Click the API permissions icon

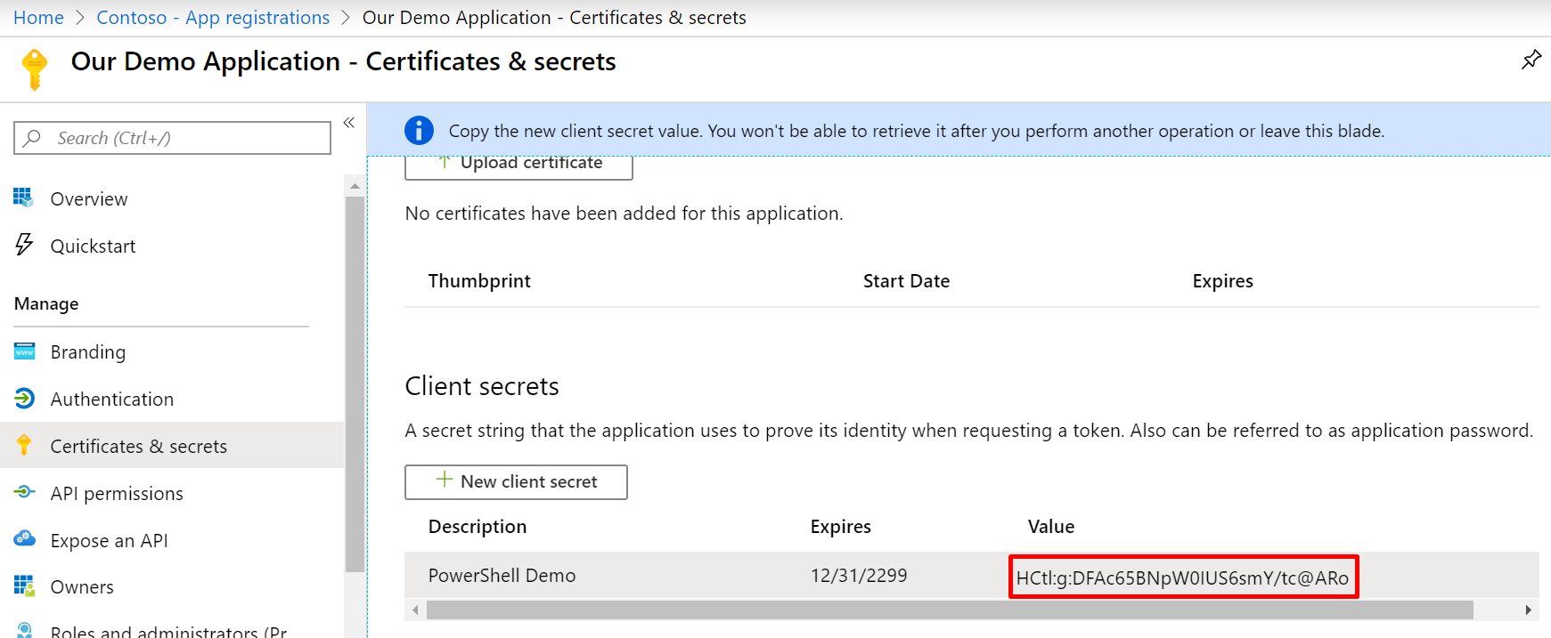point(24,492)
